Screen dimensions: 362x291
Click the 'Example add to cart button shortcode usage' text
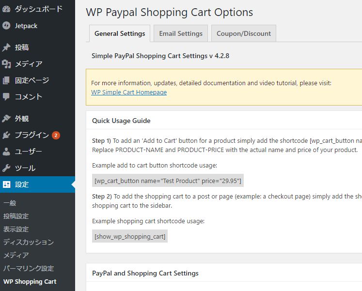point(155,165)
